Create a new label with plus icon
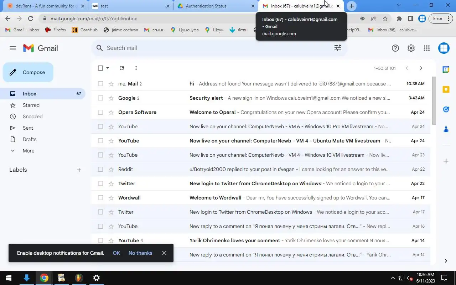The image size is (456, 285). [79, 170]
